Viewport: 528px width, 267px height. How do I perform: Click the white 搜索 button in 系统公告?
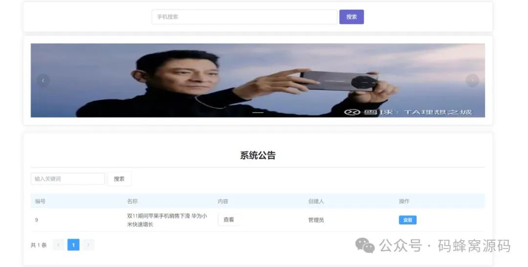[119, 179]
